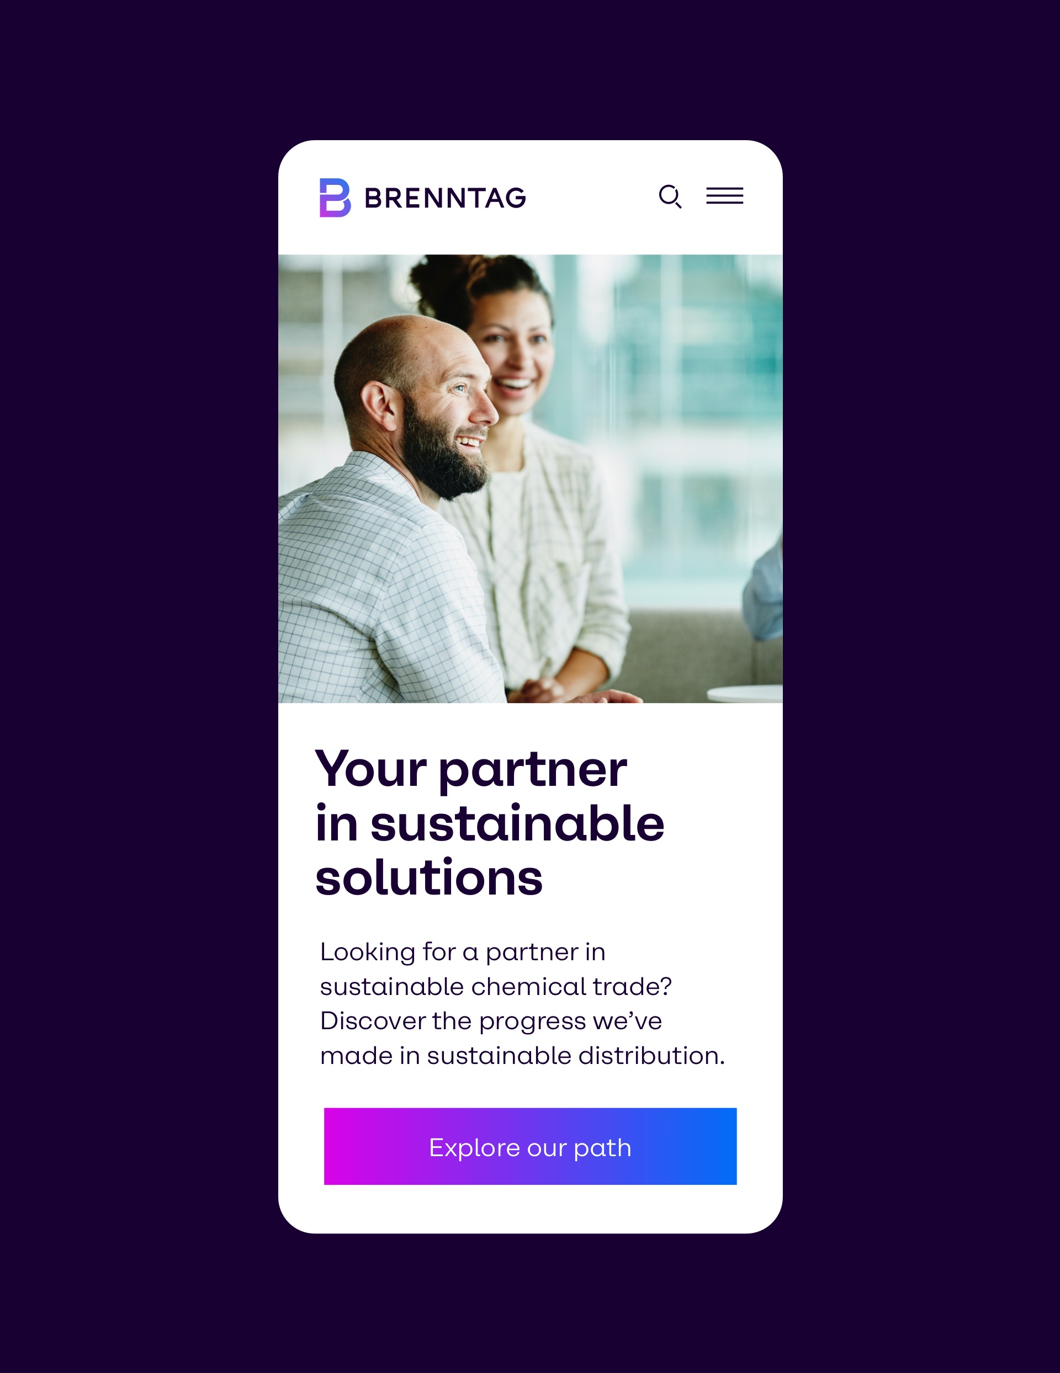Click the "made in sustainable distribution." text line
Screen dimensions: 1060x1373
(522, 1056)
